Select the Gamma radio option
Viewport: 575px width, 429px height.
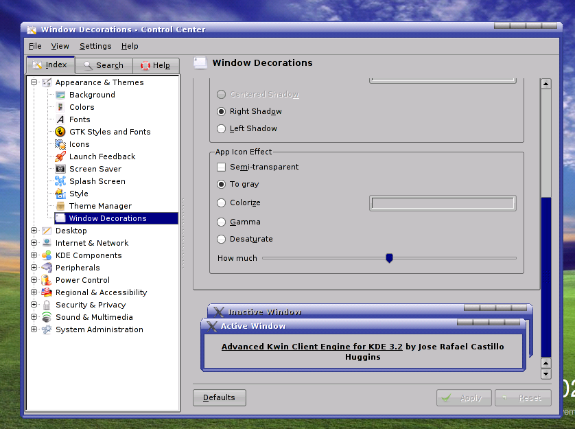[x=221, y=222]
